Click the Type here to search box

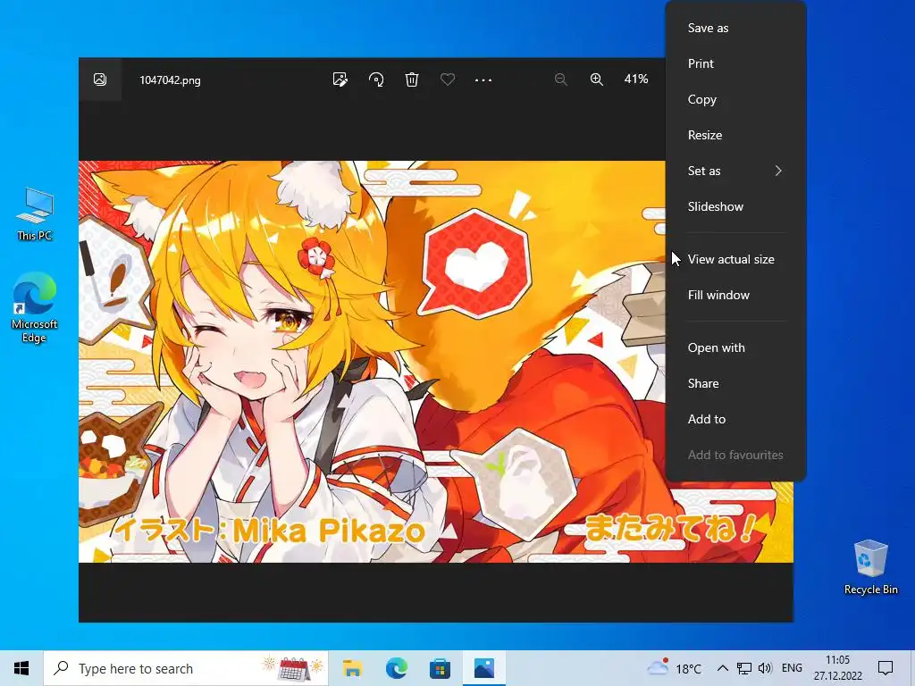tap(186, 668)
